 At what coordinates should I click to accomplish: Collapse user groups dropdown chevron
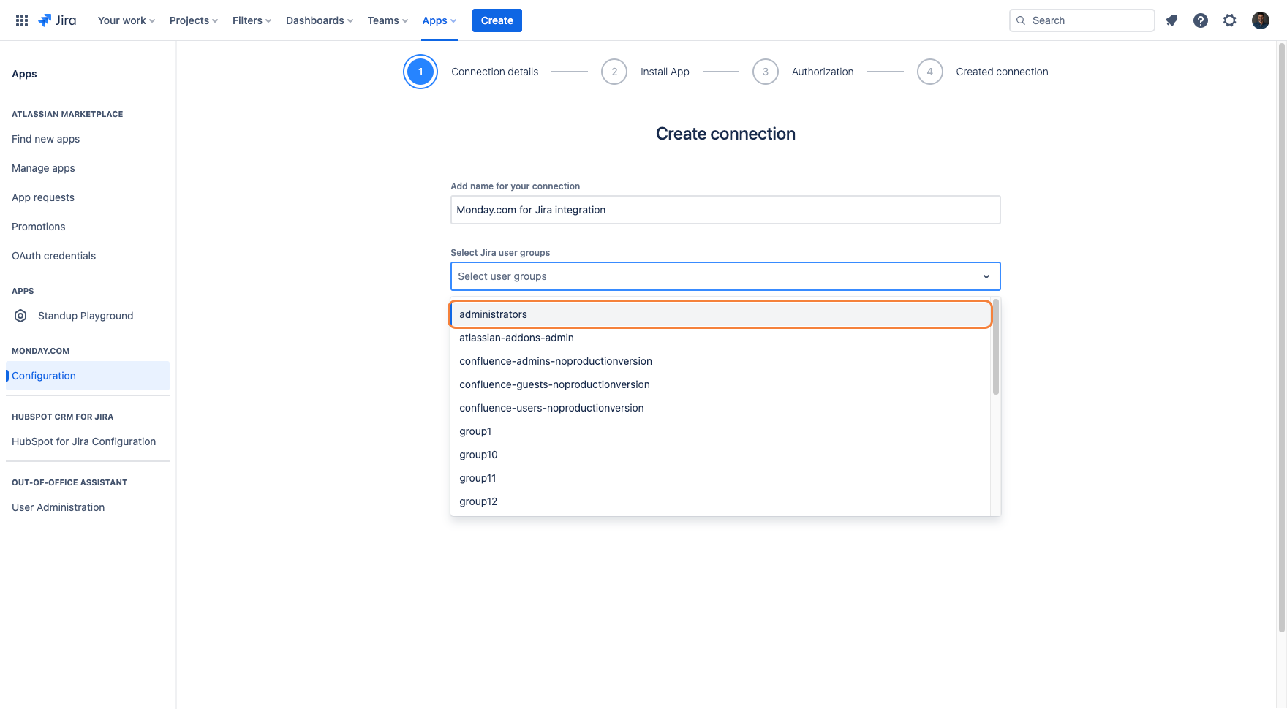point(986,276)
